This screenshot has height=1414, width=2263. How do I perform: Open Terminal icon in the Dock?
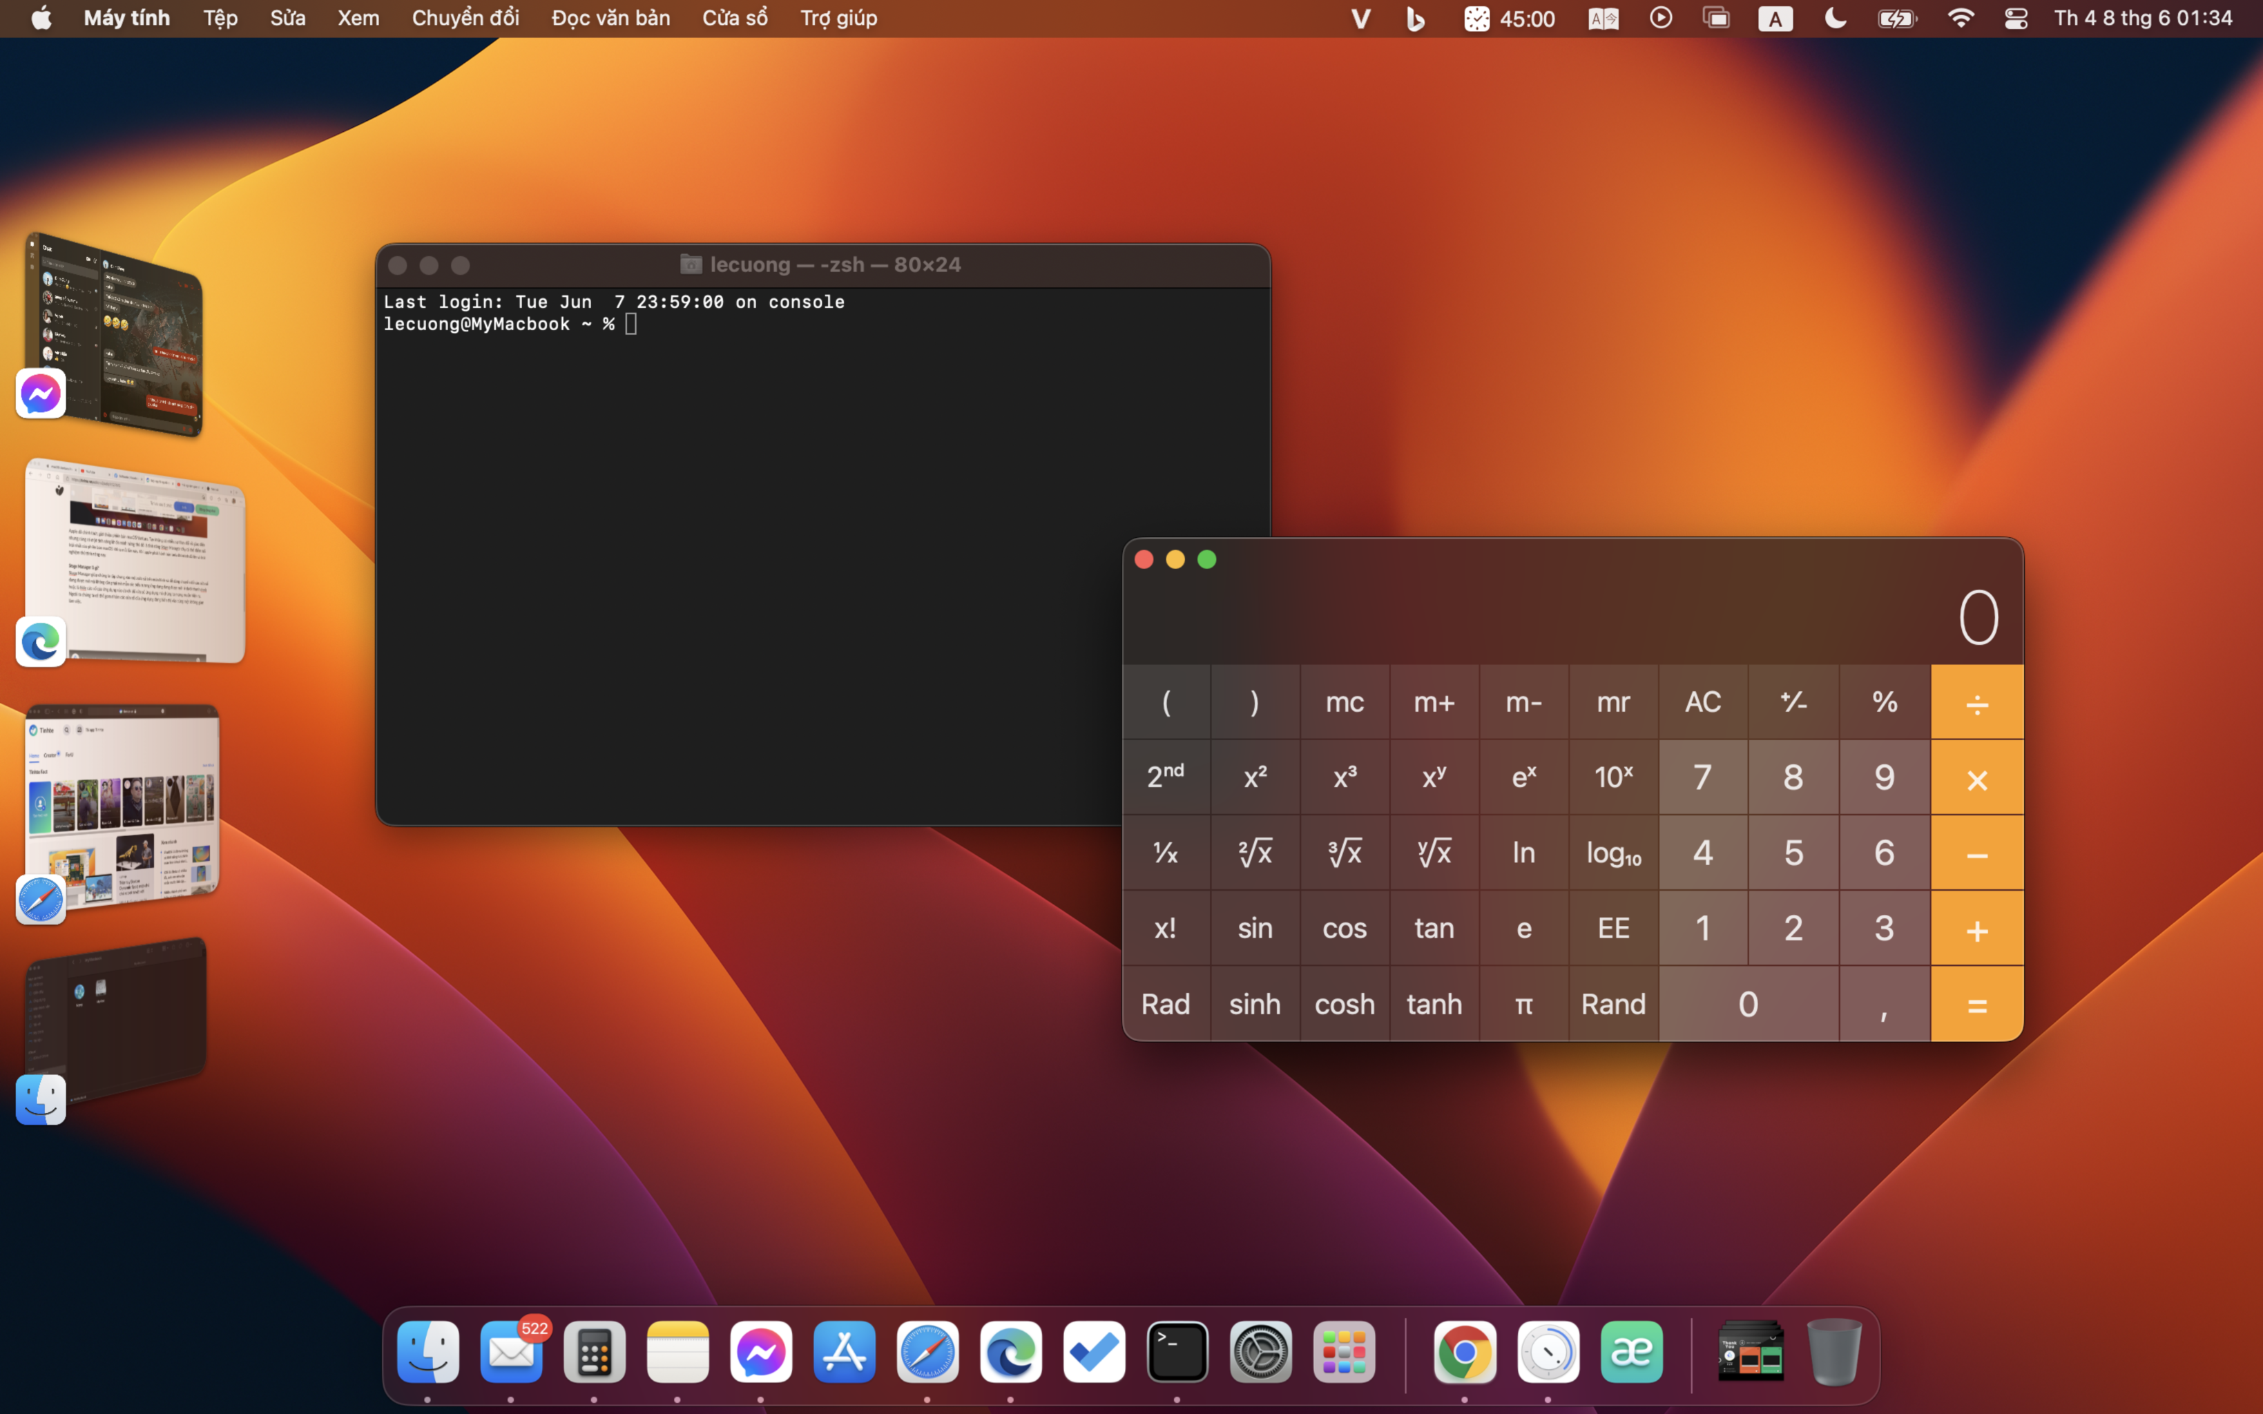click(x=1176, y=1351)
